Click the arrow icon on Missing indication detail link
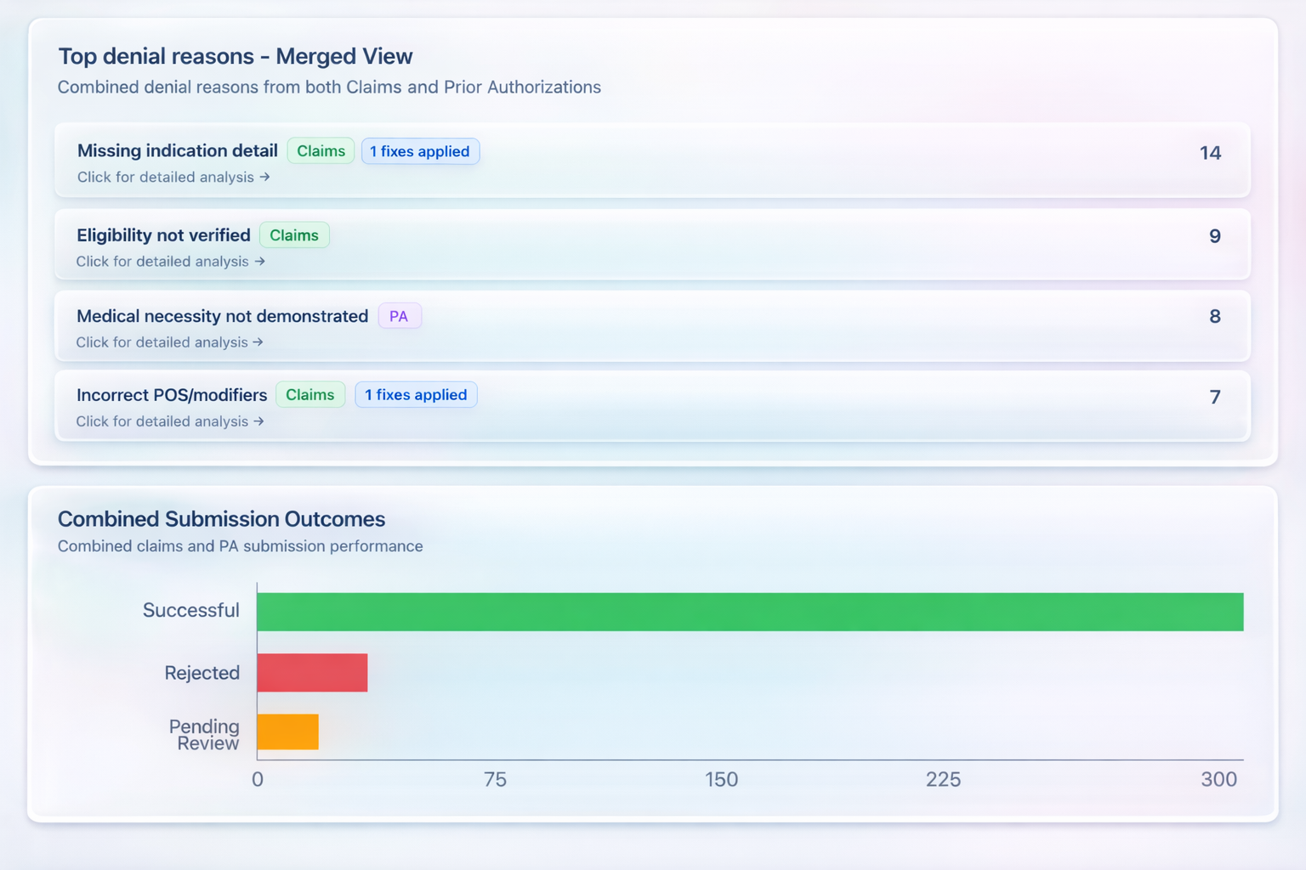 [265, 177]
